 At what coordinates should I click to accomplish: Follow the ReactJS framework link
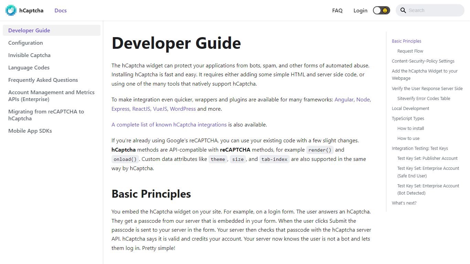pyautogui.click(x=141, y=109)
